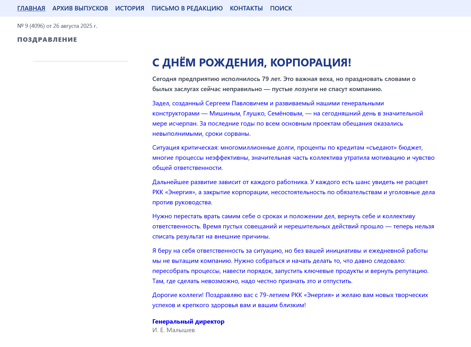Click the ПОЗДРАВЛЕНИЕ section label

pos(47,40)
